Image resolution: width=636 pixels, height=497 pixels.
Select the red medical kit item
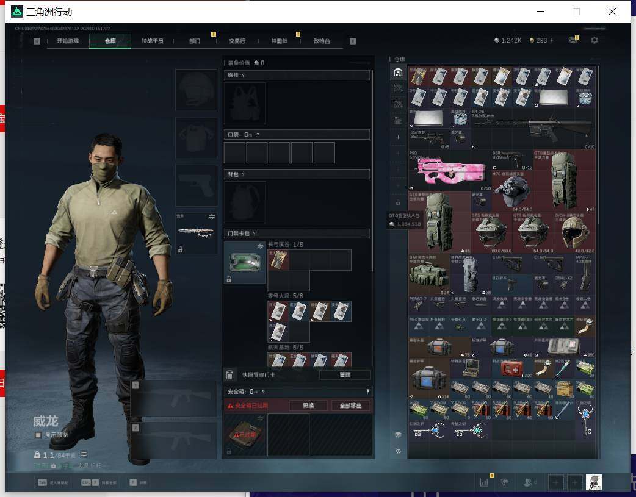(512, 368)
